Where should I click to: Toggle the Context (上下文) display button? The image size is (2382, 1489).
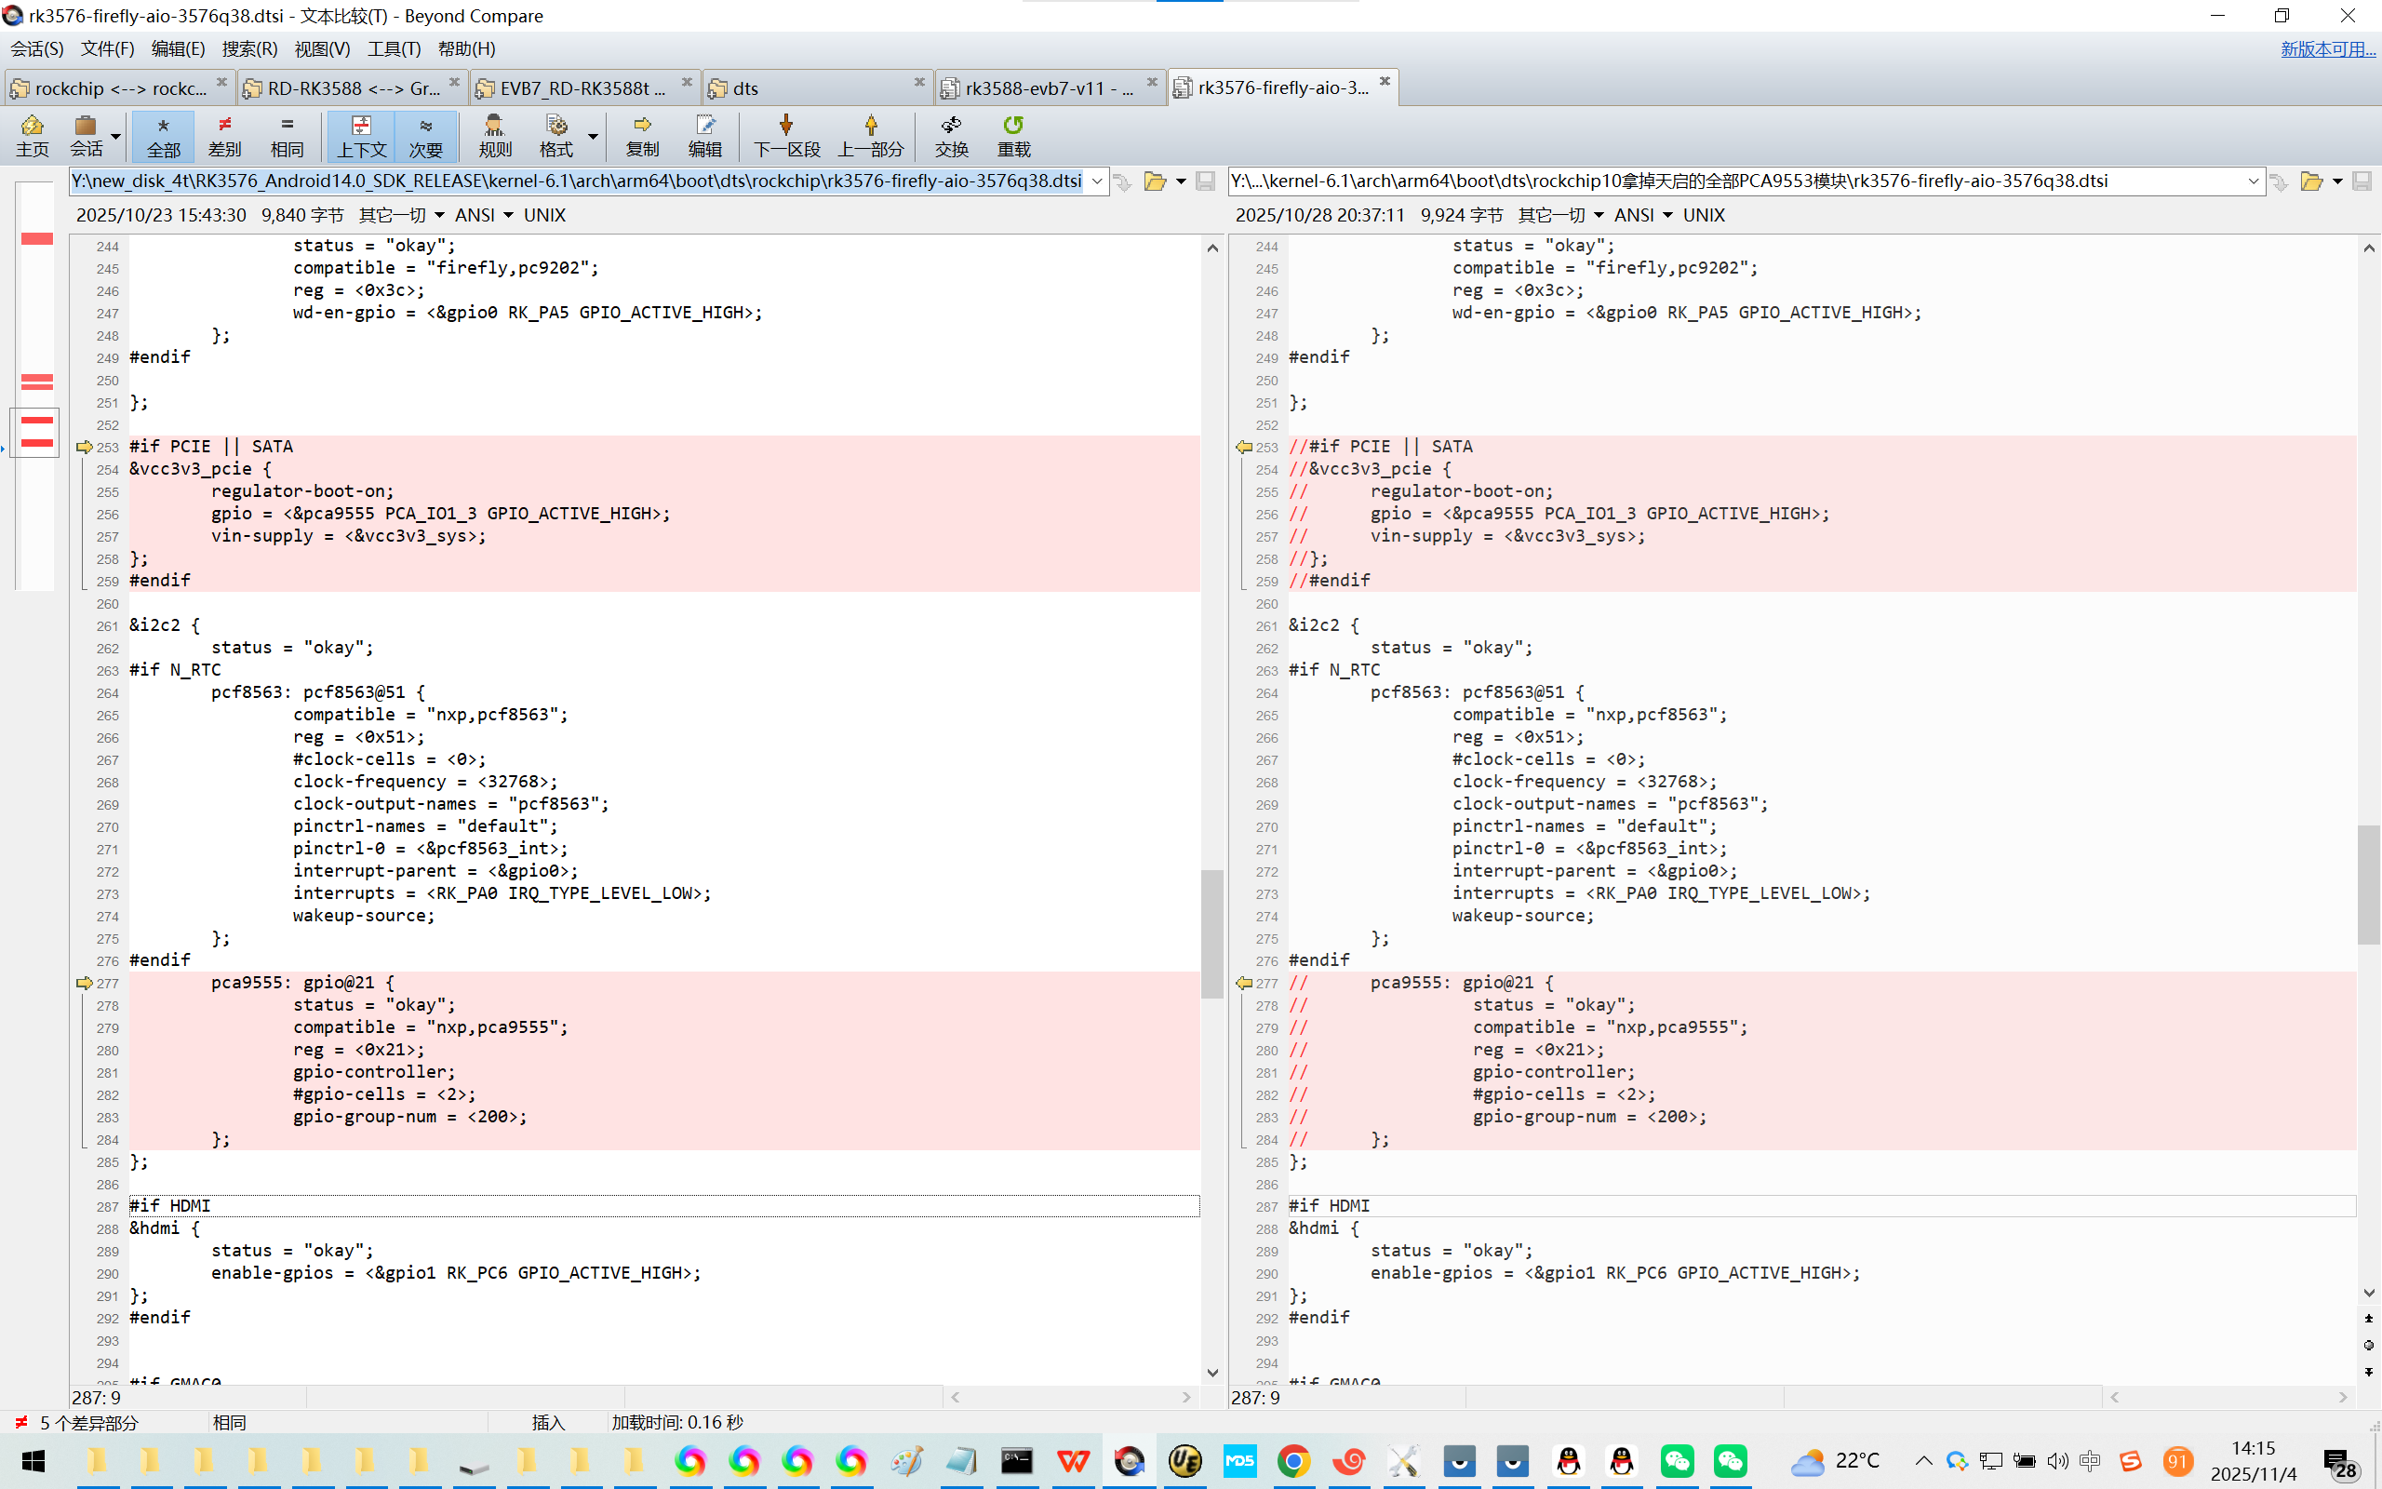click(x=361, y=135)
